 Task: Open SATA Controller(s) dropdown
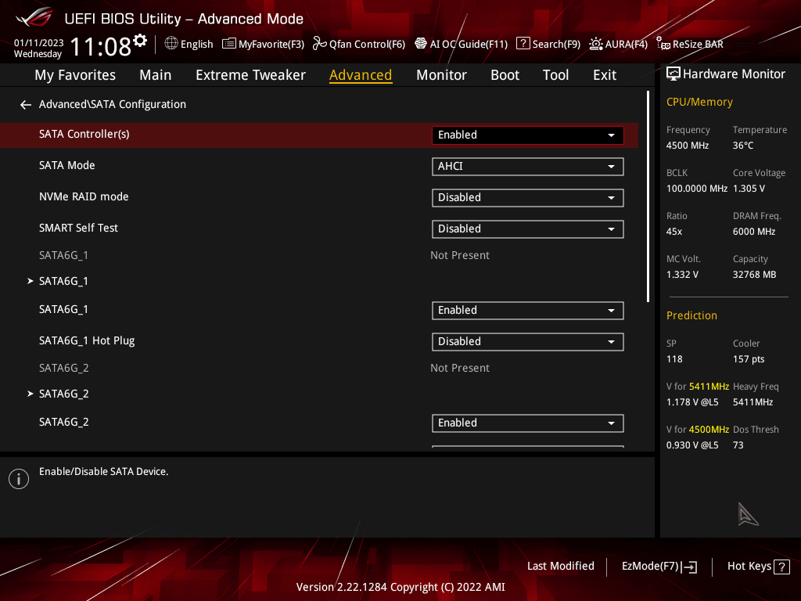tap(527, 135)
